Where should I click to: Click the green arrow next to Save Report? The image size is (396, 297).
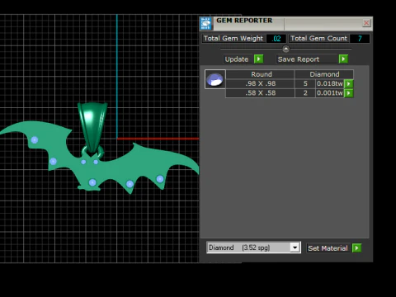coord(343,59)
